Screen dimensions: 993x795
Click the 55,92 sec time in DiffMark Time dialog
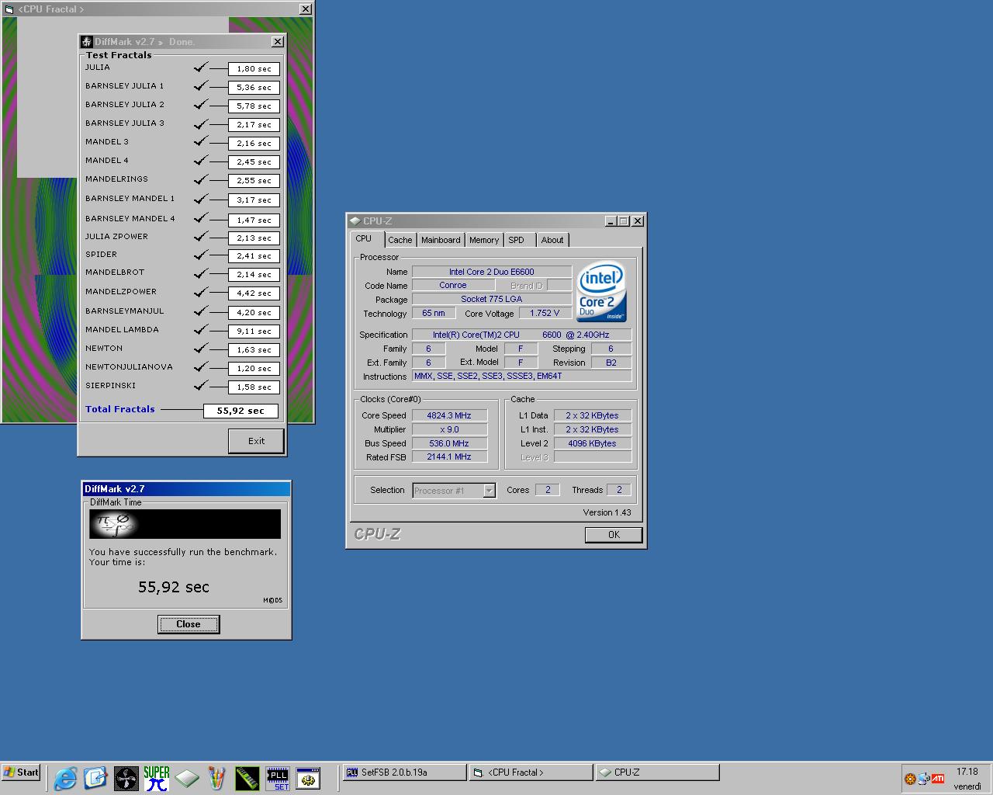tap(174, 587)
